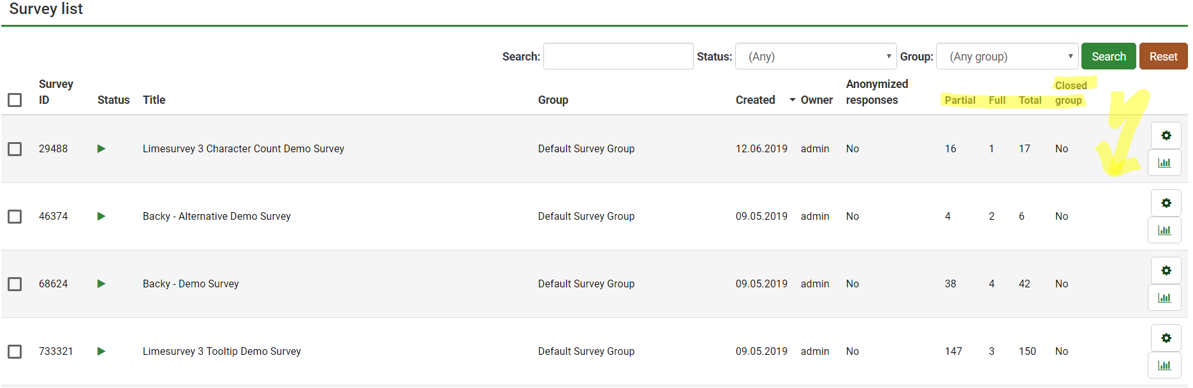Screen dimensions: 1193x388
Task: Open settings gear for survey 29488
Action: pyautogui.click(x=1165, y=135)
